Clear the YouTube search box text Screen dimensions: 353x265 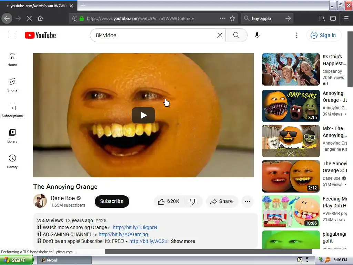click(220, 35)
